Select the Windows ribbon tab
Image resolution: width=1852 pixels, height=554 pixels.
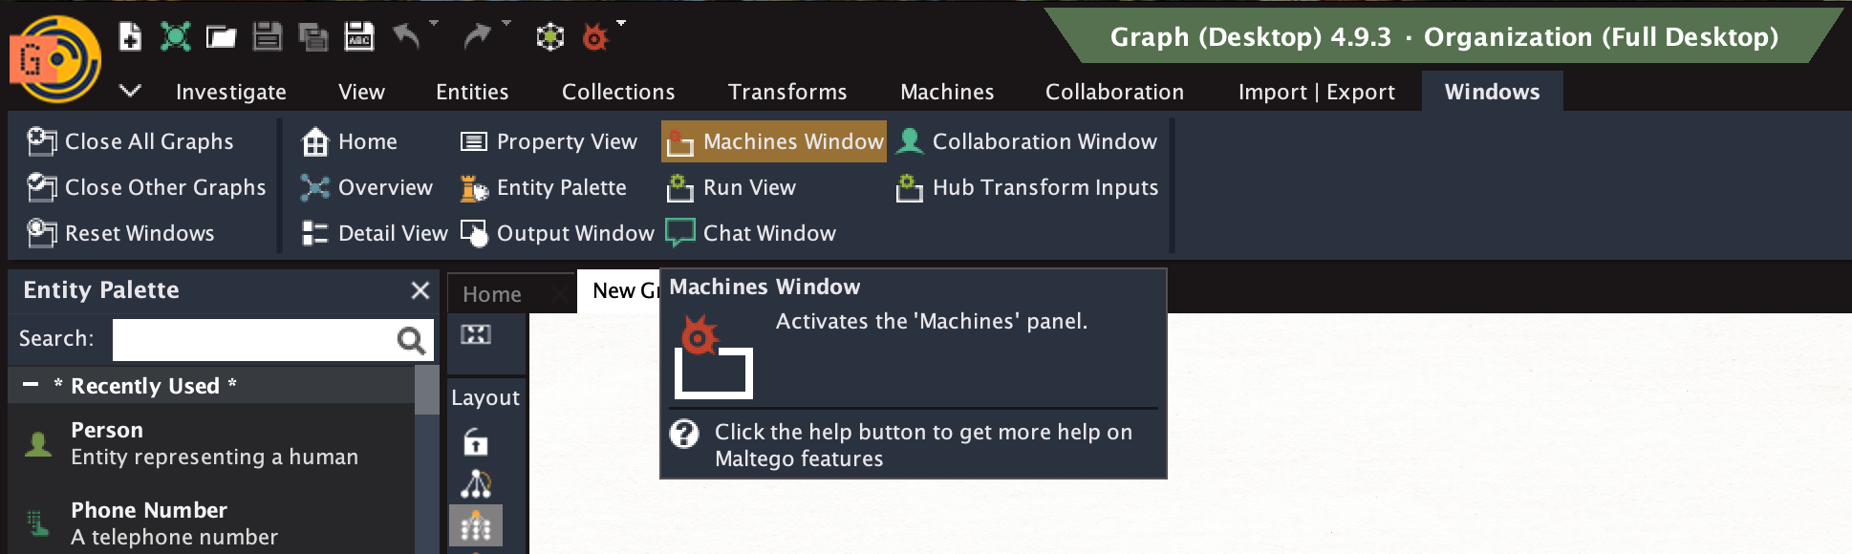point(1492,92)
